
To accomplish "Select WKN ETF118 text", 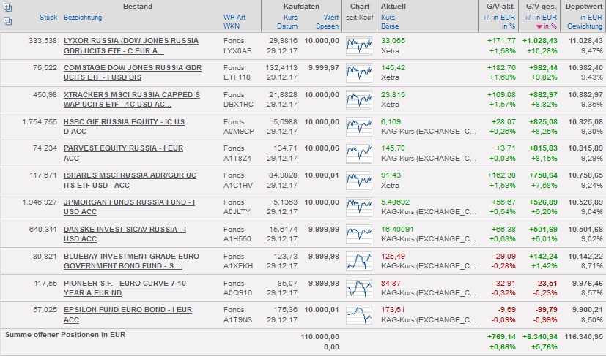I will (x=237, y=77).
